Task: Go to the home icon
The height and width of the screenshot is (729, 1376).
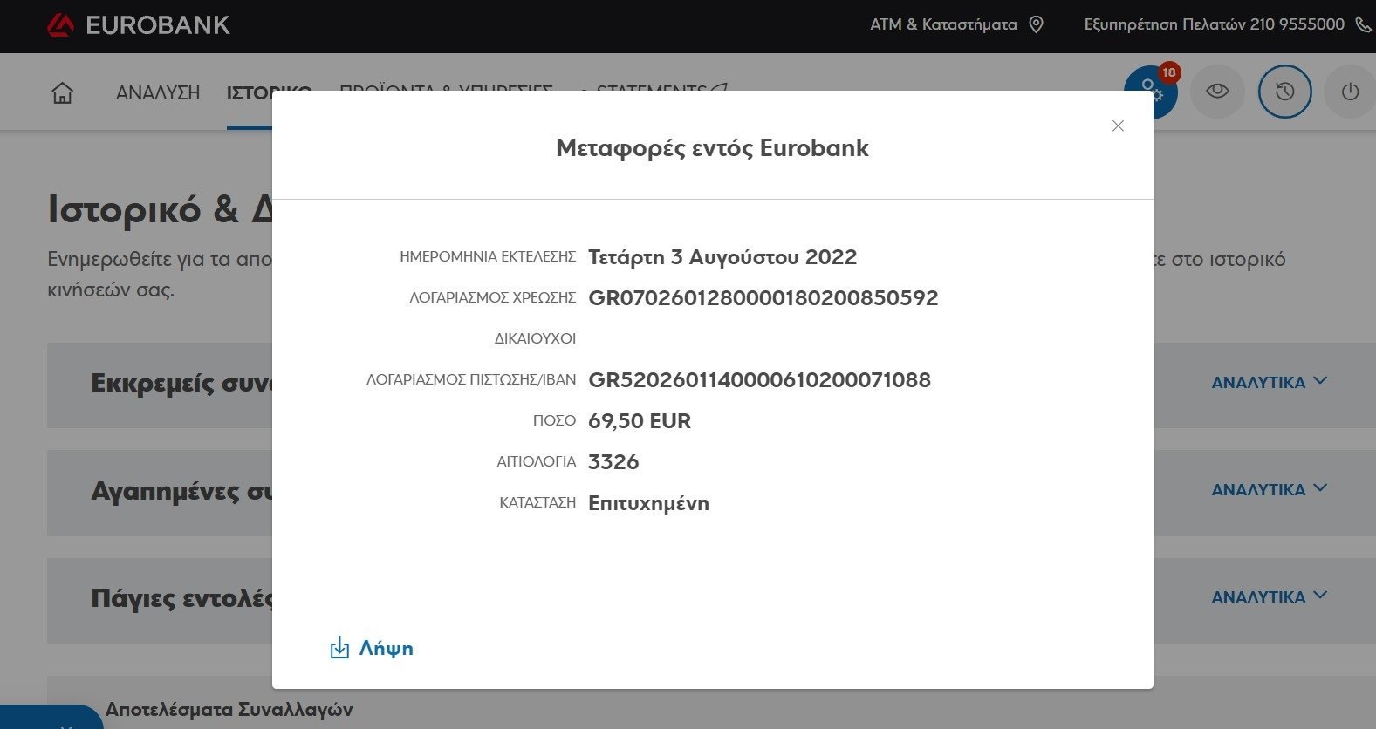Action: (x=63, y=92)
